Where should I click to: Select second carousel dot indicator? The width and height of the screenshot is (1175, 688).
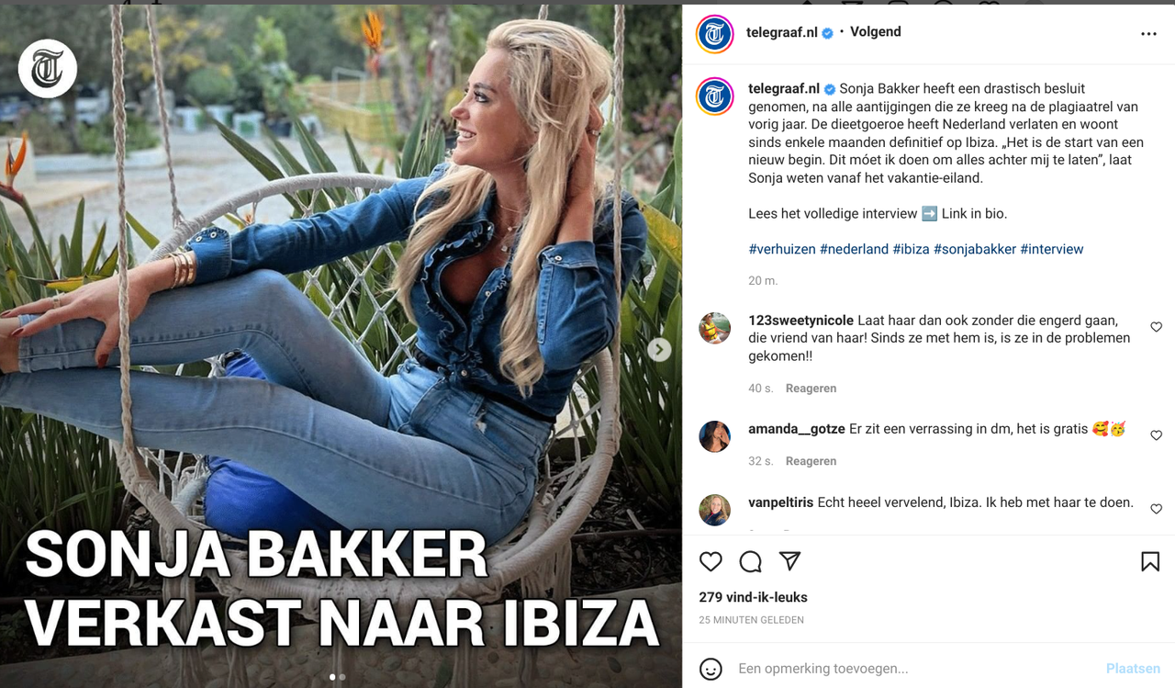pyautogui.click(x=342, y=677)
